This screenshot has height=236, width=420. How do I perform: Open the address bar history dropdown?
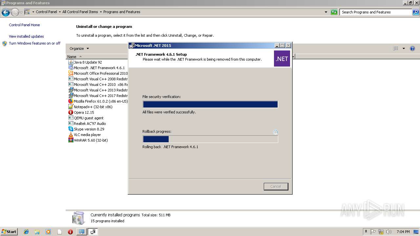326,12
